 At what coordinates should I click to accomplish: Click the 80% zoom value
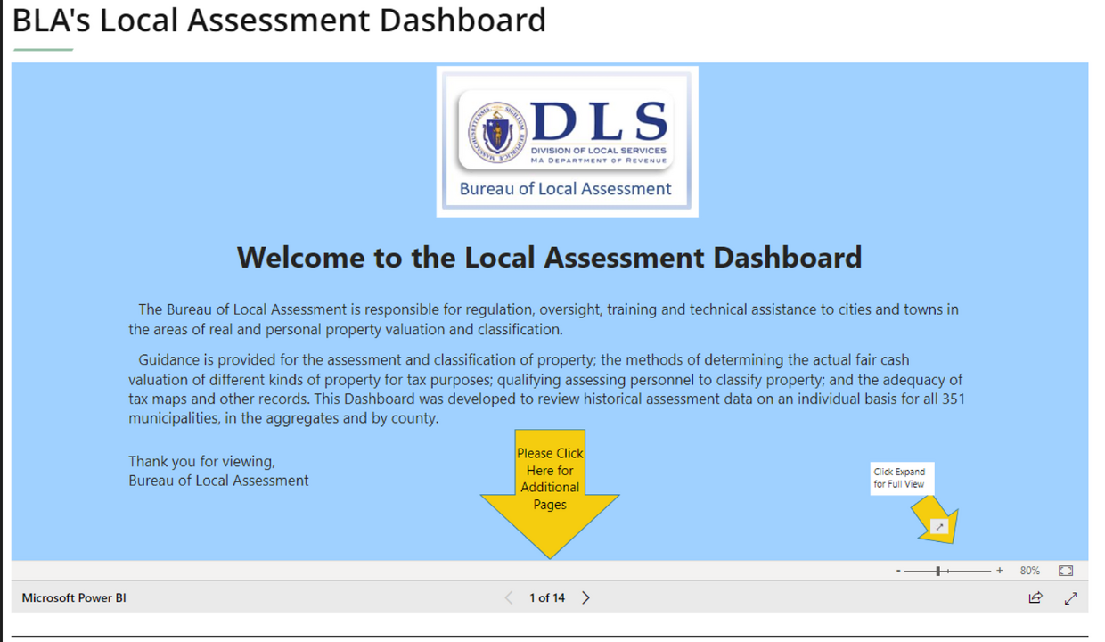(1030, 571)
